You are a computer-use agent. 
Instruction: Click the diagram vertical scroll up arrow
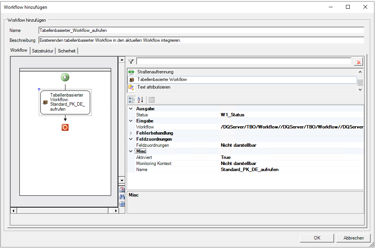click(122, 60)
